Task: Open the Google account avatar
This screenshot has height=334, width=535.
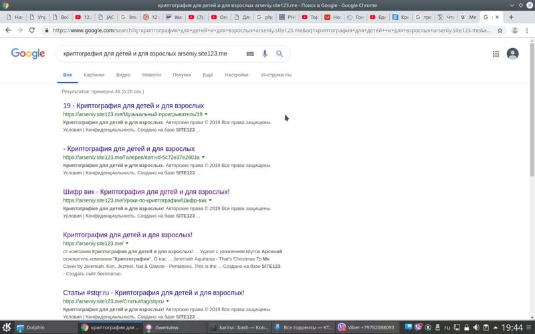Action: coord(512,53)
